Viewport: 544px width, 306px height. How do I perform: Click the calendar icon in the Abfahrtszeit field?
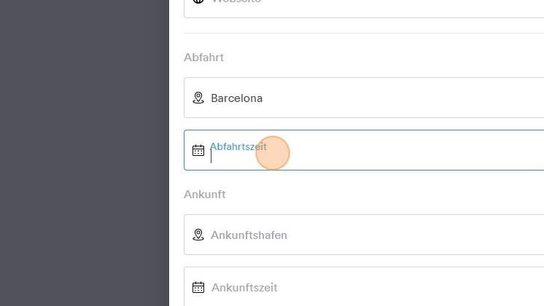coord(198,150)
